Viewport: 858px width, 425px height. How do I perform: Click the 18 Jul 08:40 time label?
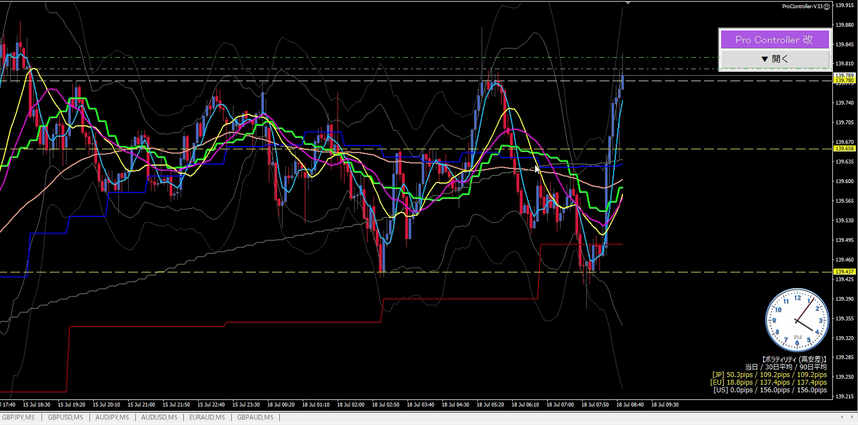coord(630,405)
